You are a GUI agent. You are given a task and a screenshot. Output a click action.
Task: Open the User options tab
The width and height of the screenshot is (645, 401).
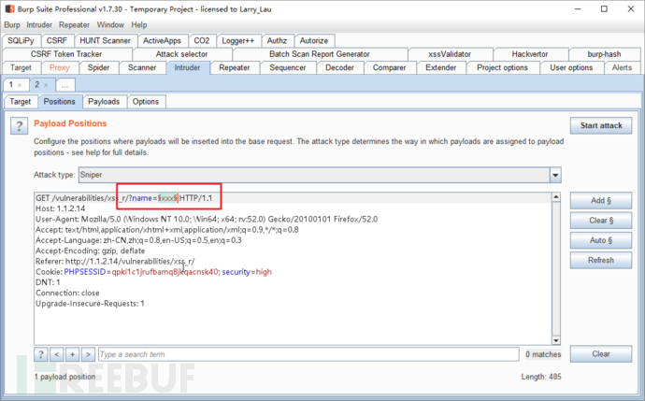point(571,68)
